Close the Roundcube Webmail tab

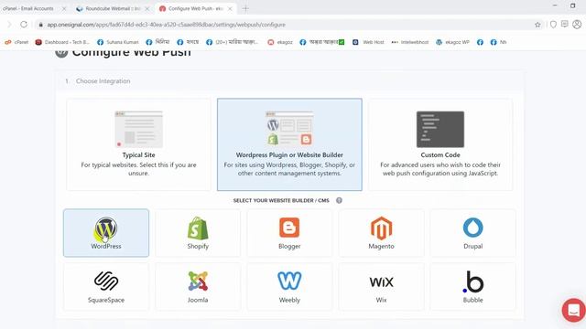click(146, 8)
